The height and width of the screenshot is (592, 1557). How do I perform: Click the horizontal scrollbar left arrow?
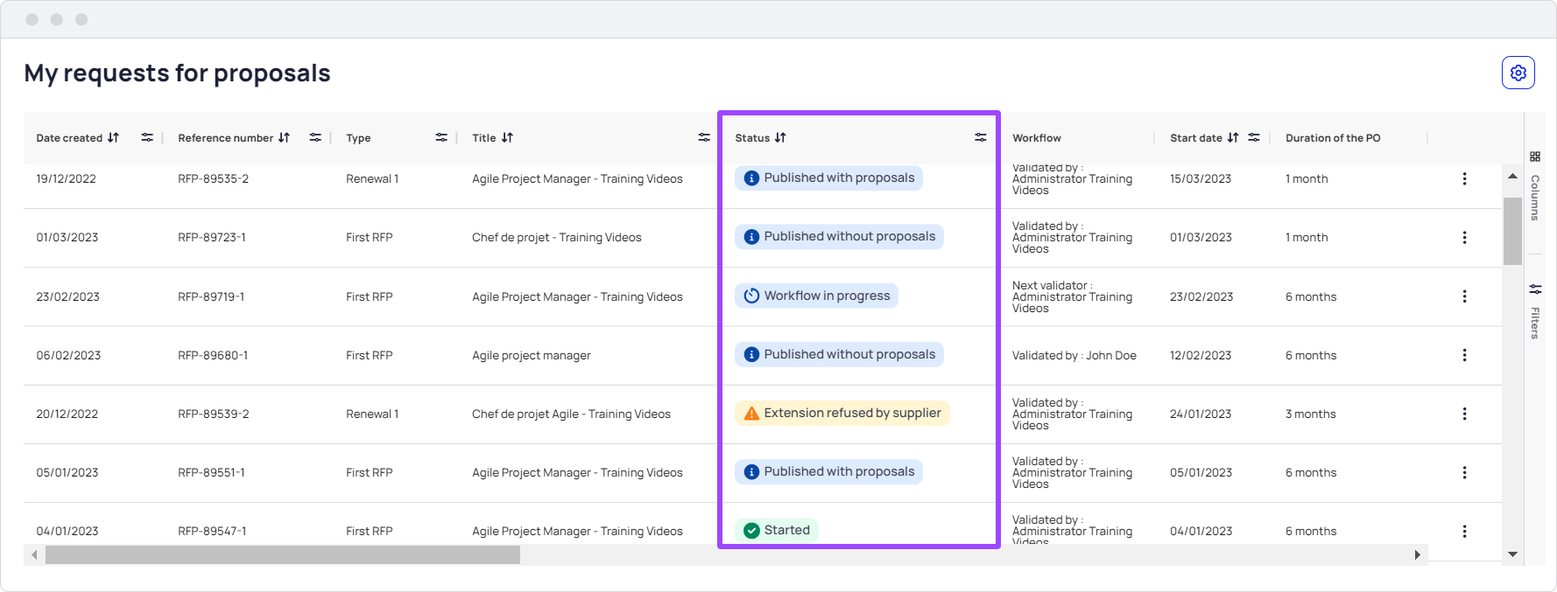(34, 555)
